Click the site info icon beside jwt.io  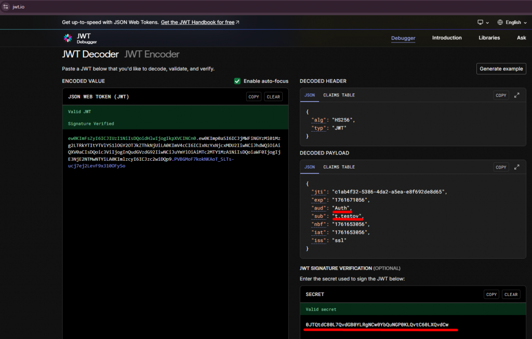(x=5, y=6)
